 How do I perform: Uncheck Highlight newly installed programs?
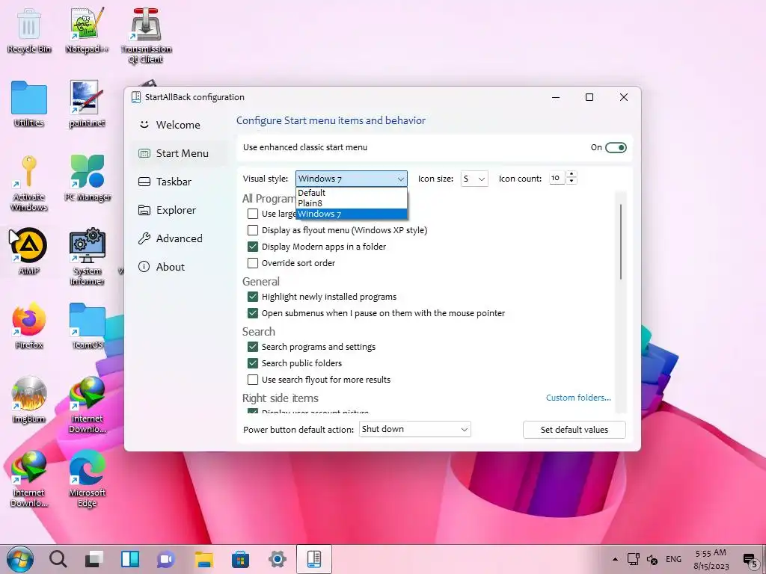pos(253,297)
